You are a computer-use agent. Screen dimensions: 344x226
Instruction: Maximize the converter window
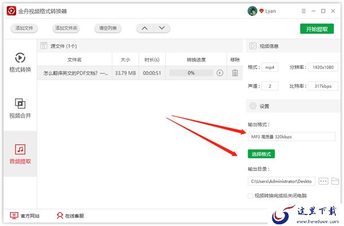[323, 11]
